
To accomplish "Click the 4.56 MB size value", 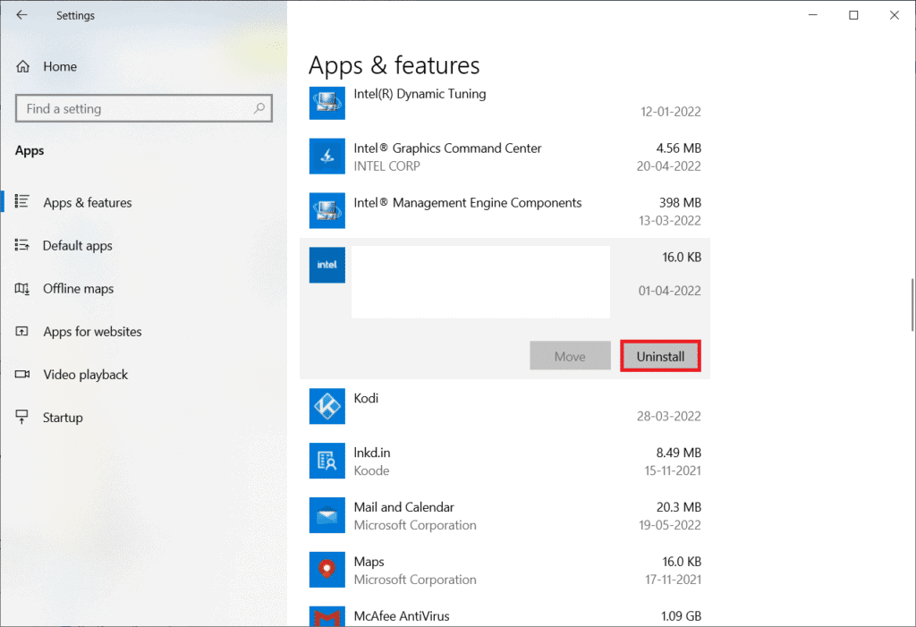I will click(x=678, y=148).
